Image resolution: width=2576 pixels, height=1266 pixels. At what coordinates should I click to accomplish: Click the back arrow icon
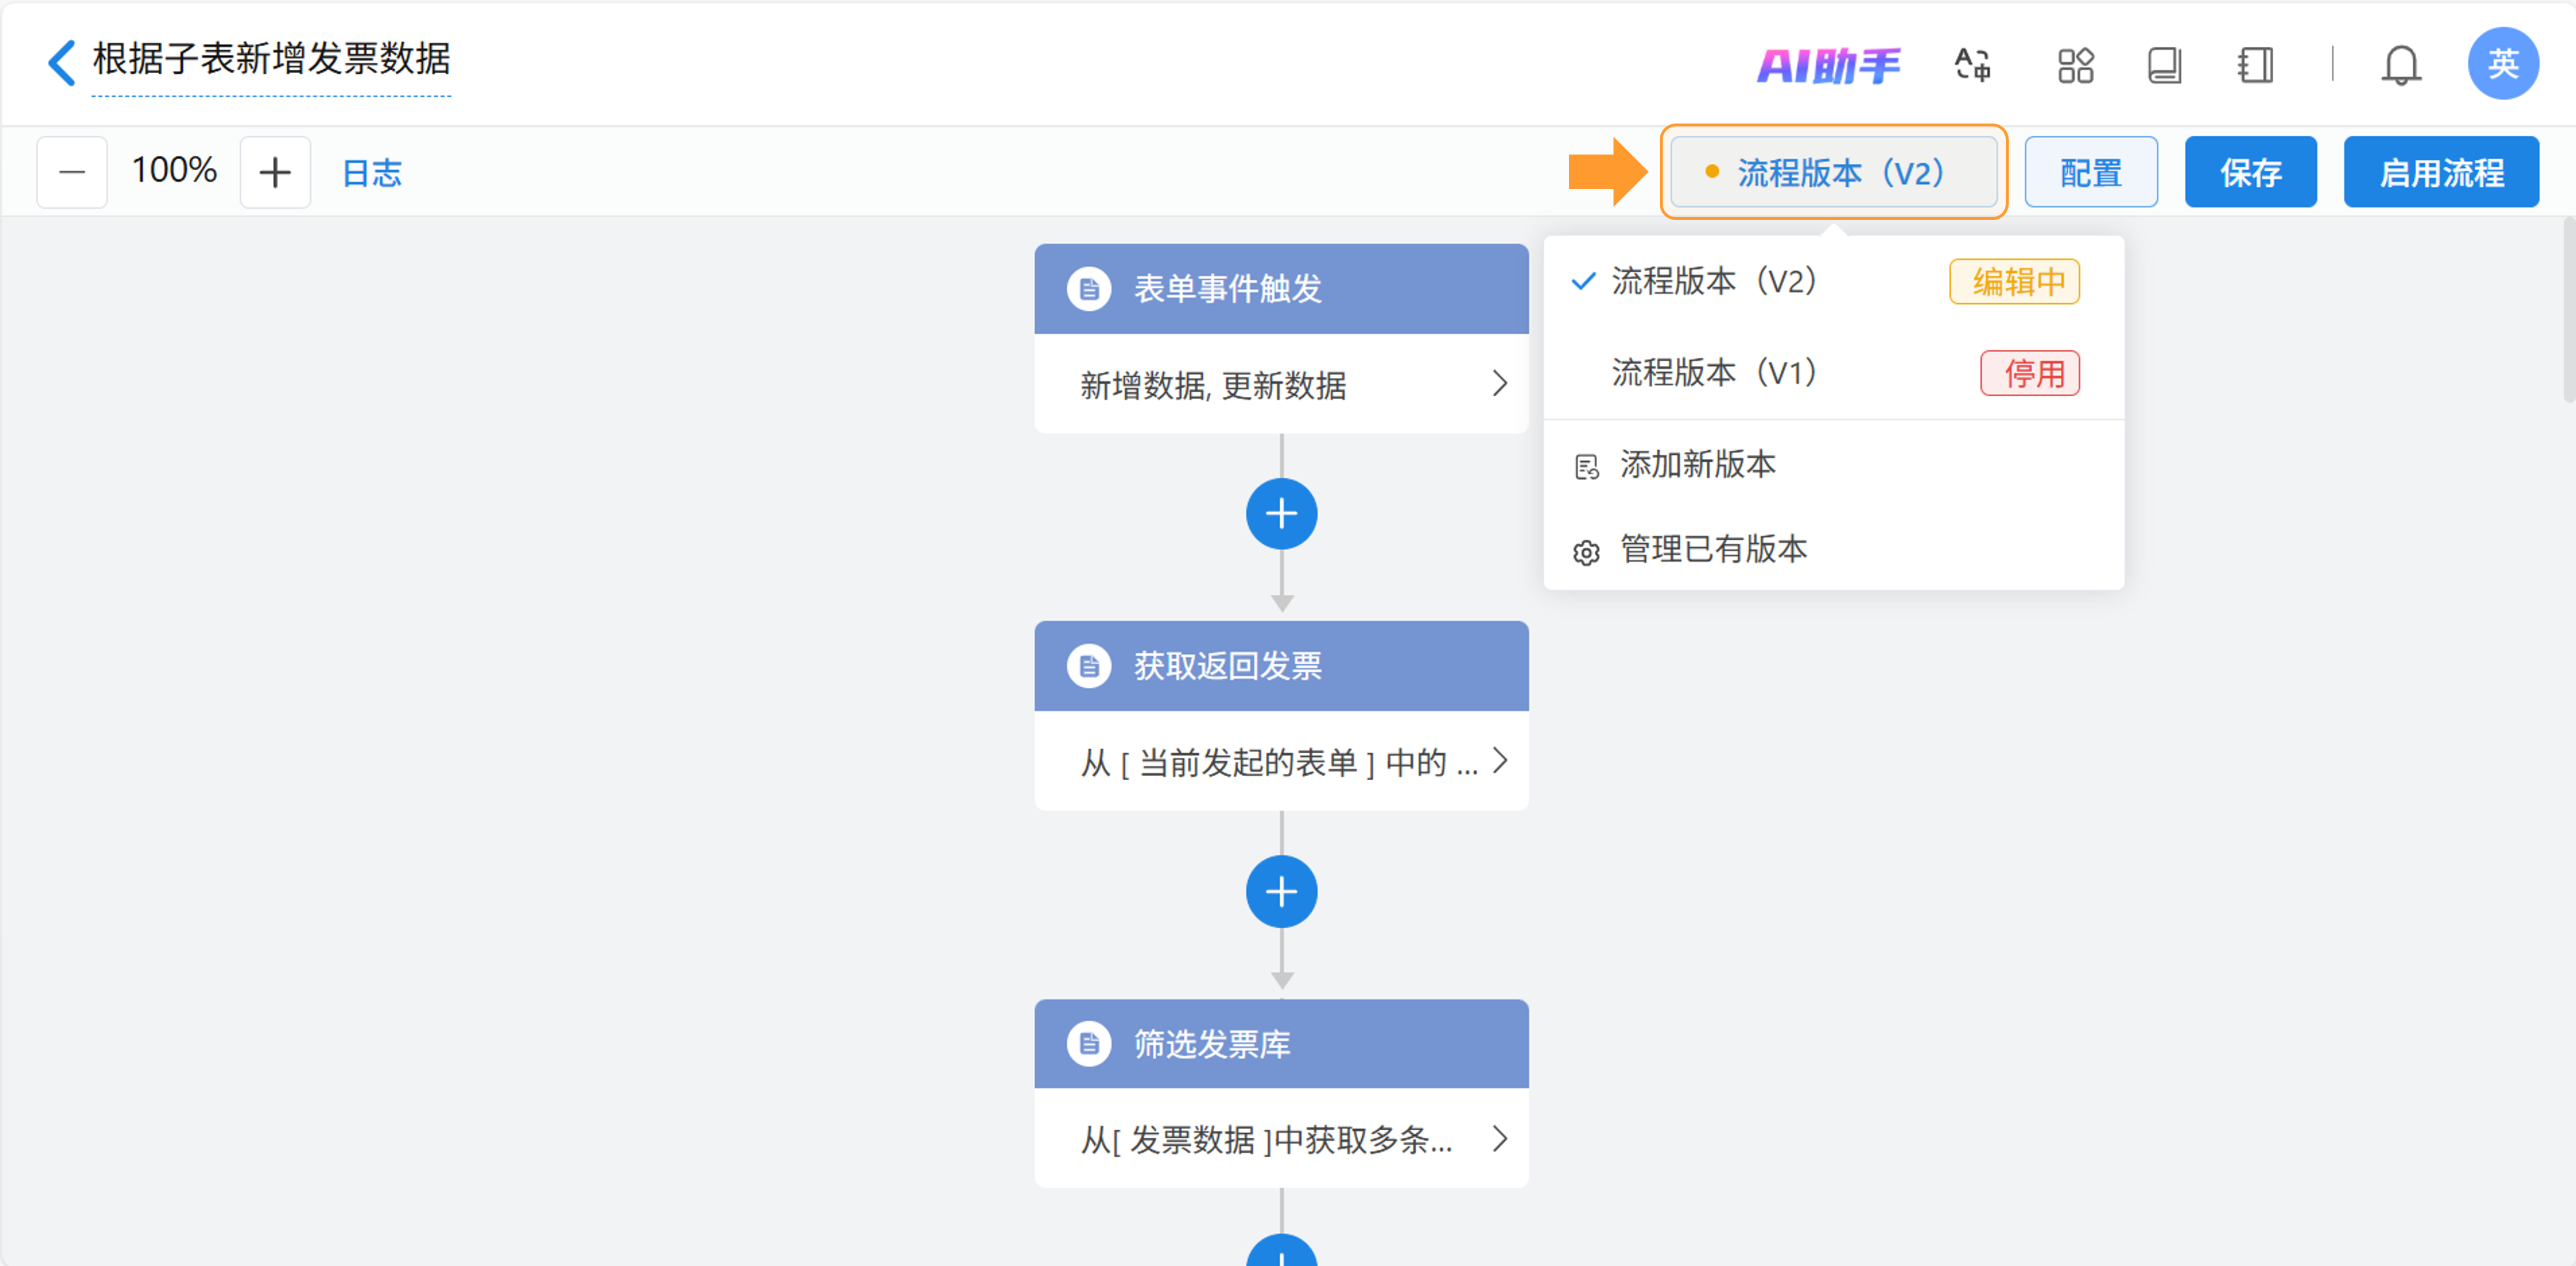(x=62, y=62)
